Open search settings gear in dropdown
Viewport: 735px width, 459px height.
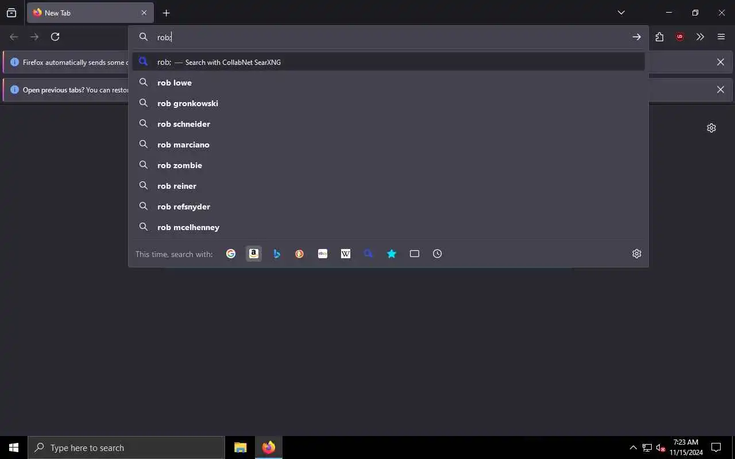637,254
